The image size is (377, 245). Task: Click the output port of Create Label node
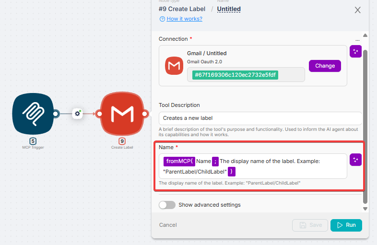[145, 114]
